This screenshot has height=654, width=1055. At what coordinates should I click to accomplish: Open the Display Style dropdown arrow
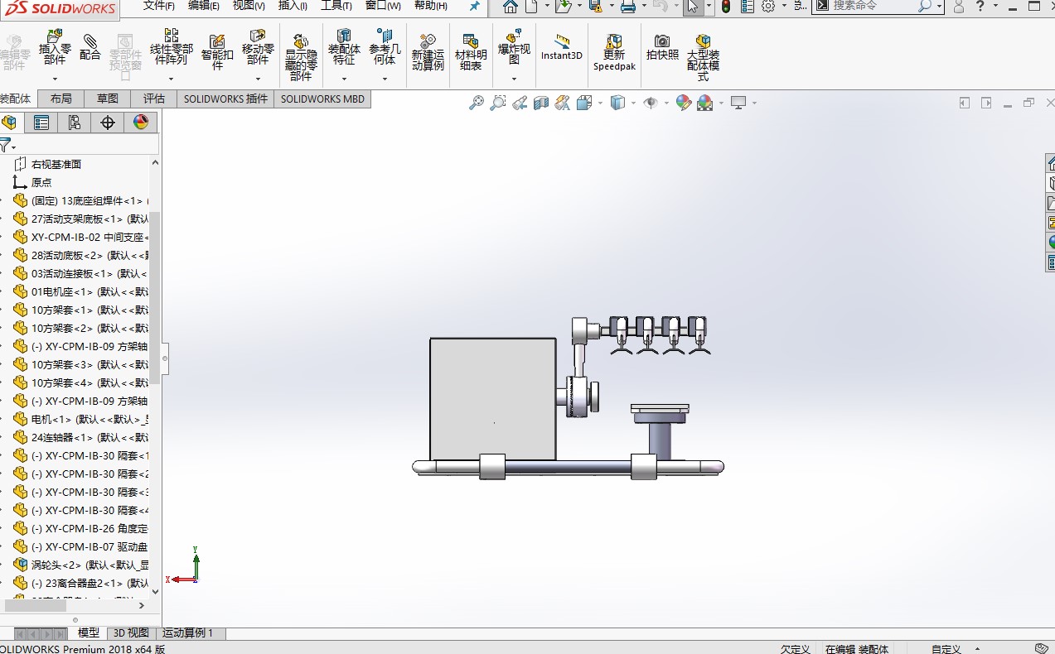633,103
